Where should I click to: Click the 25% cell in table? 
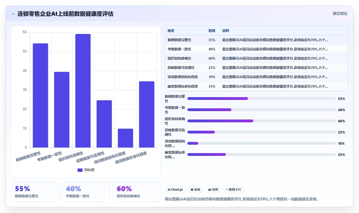pos(212,68)
